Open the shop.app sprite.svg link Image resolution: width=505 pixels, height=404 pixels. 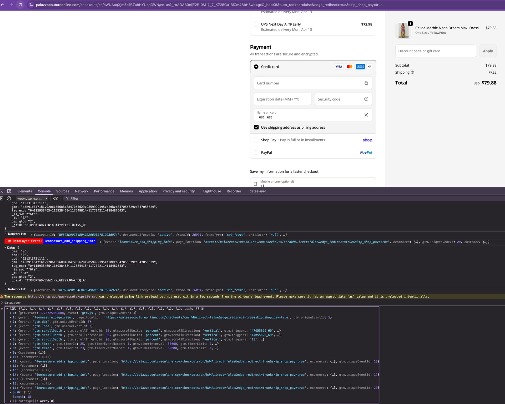(x=63, y=296)
